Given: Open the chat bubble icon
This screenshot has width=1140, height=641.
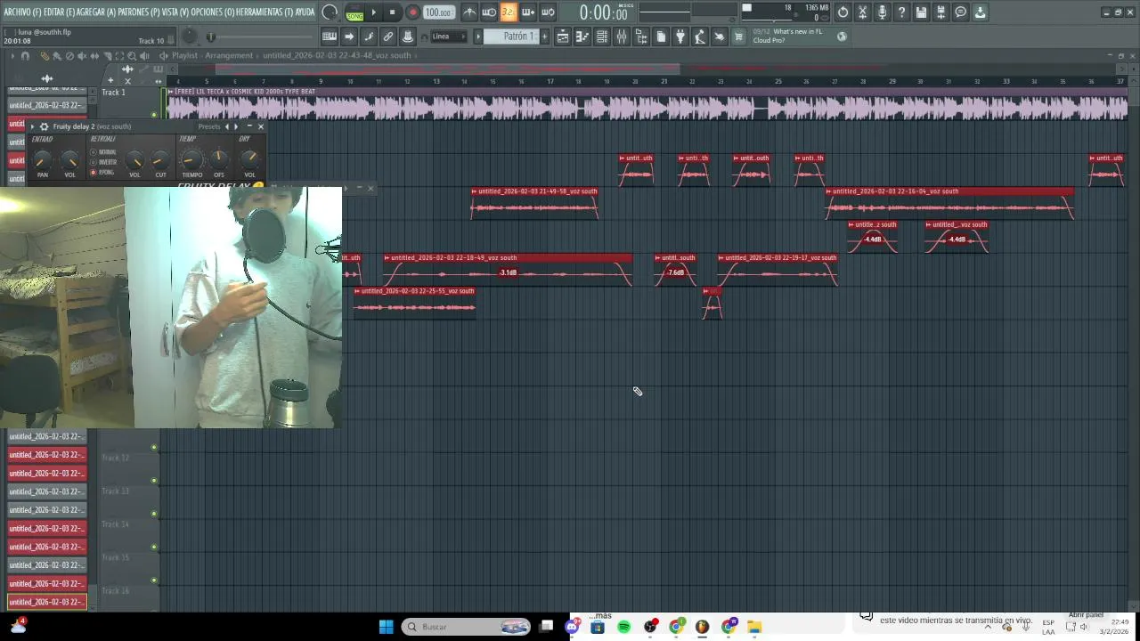Looking at the screenshot, I should [x=960, y=12].
